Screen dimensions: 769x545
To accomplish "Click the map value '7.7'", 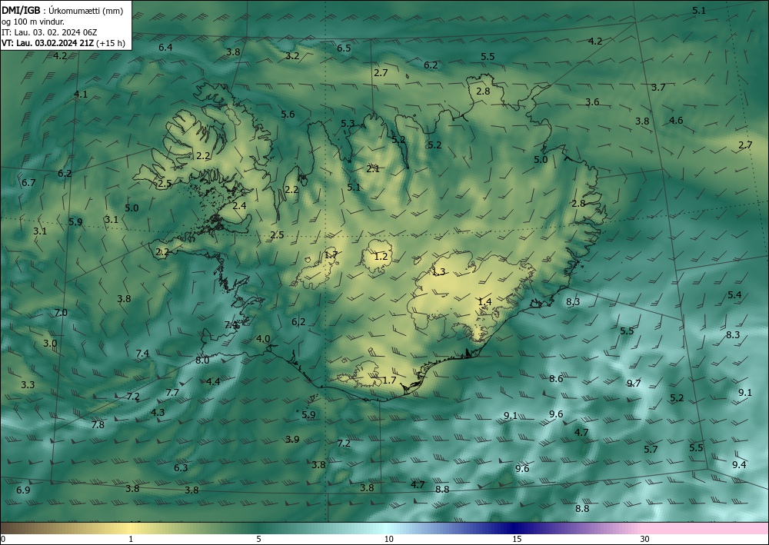I will pyautogui.click(x=172, y=392).
